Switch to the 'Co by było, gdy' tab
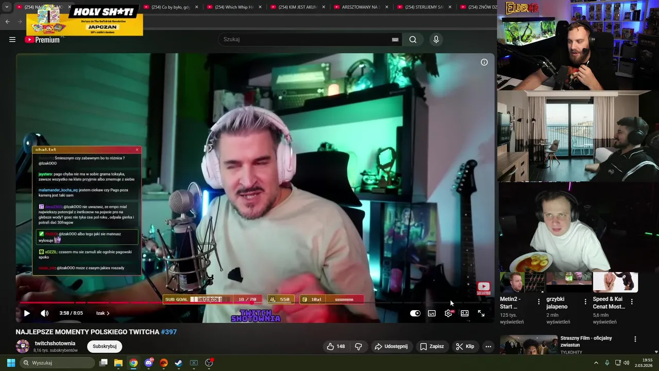This screenshot has width=659, height=371. [171, 7]
